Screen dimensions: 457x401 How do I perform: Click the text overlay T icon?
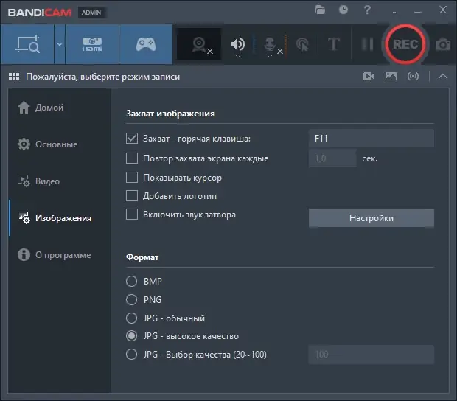334,44
